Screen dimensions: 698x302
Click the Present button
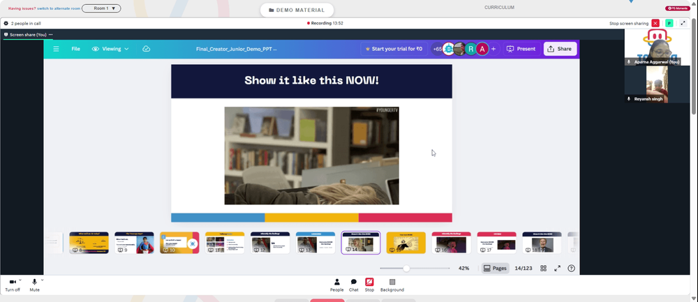(x=521, y=49)
